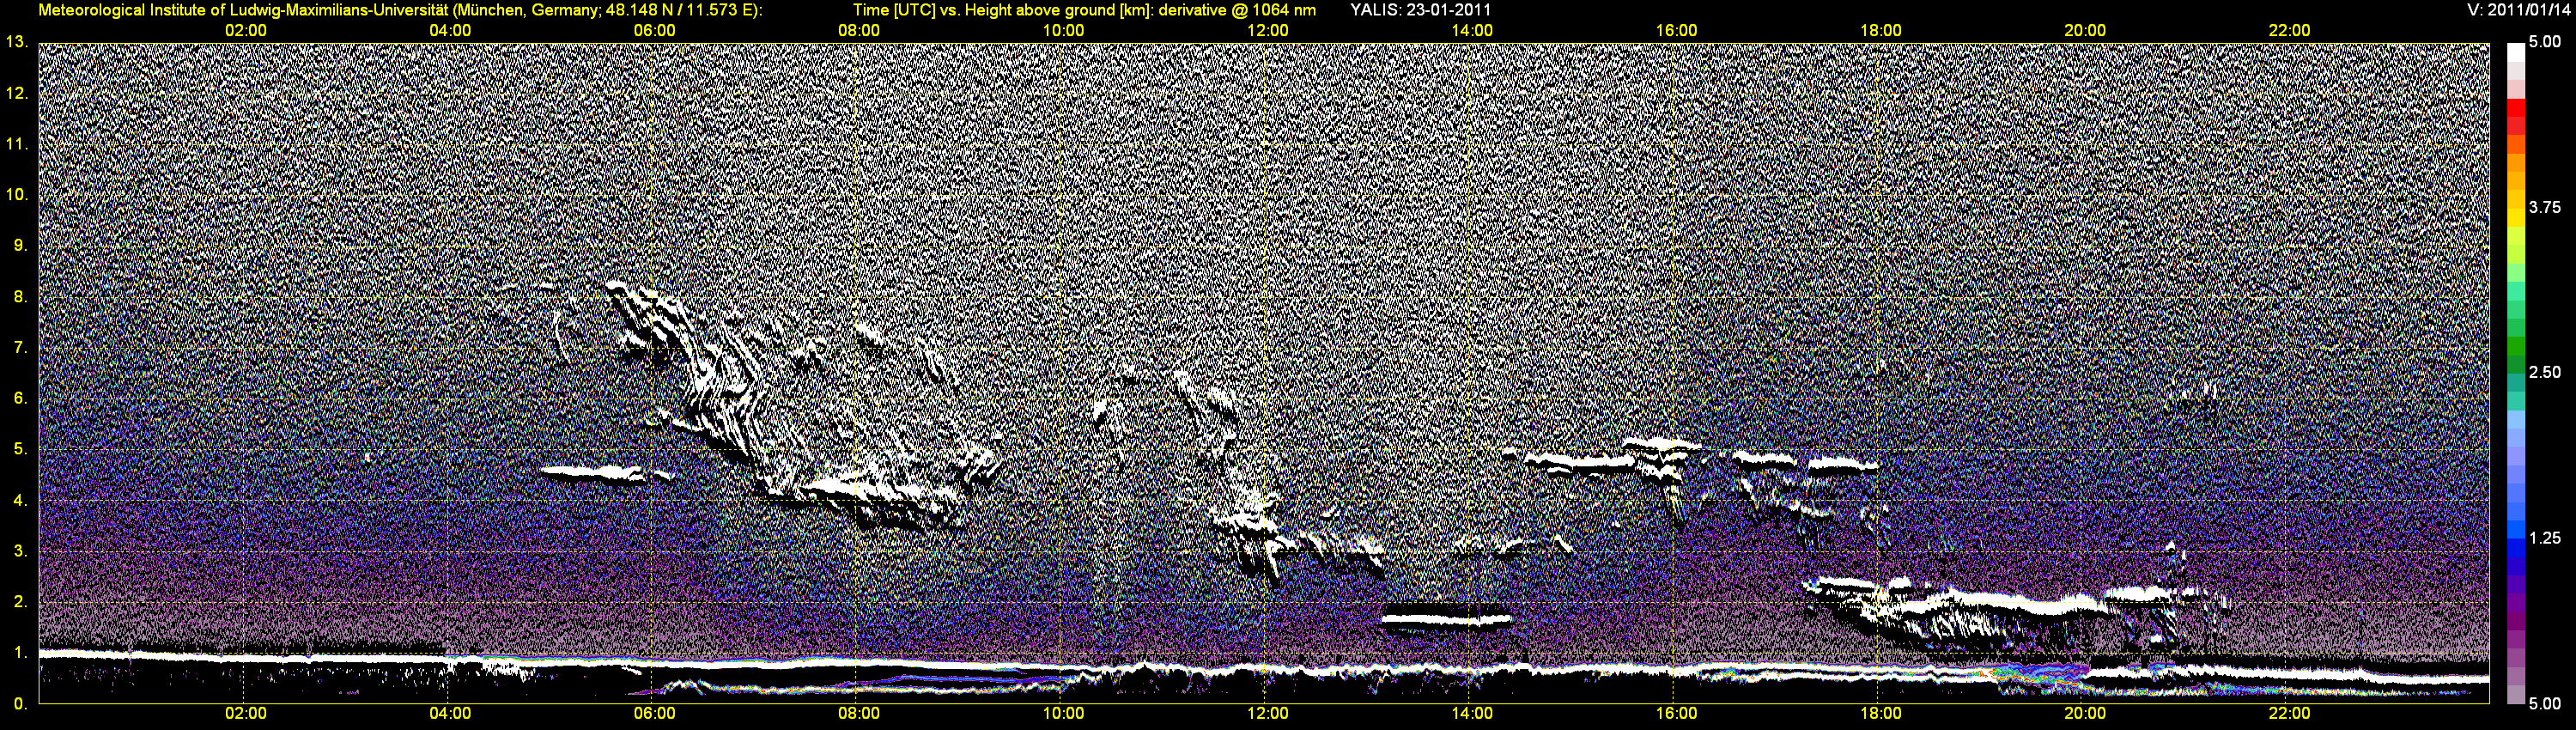Click the 'Time [UTC] vs. Height above ground' caption
The width and height of the screenshot is (2576, 730).
tap(1084, 10)
